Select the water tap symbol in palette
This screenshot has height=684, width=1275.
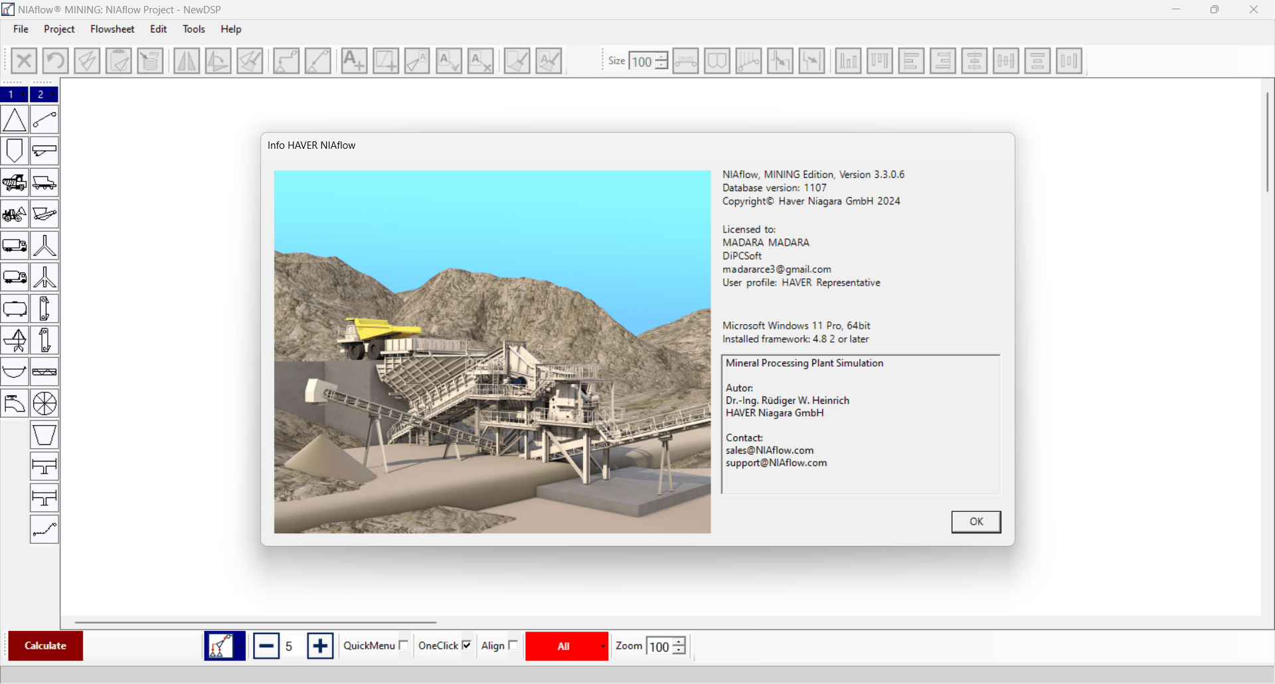pos(14,403)
